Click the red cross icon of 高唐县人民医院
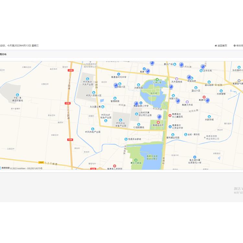This screenshot has width=243, height=243. (114, 166)
